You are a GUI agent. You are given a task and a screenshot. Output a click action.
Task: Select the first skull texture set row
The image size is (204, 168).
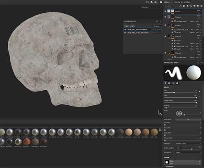pyautogui.click(x=142, y=30)
